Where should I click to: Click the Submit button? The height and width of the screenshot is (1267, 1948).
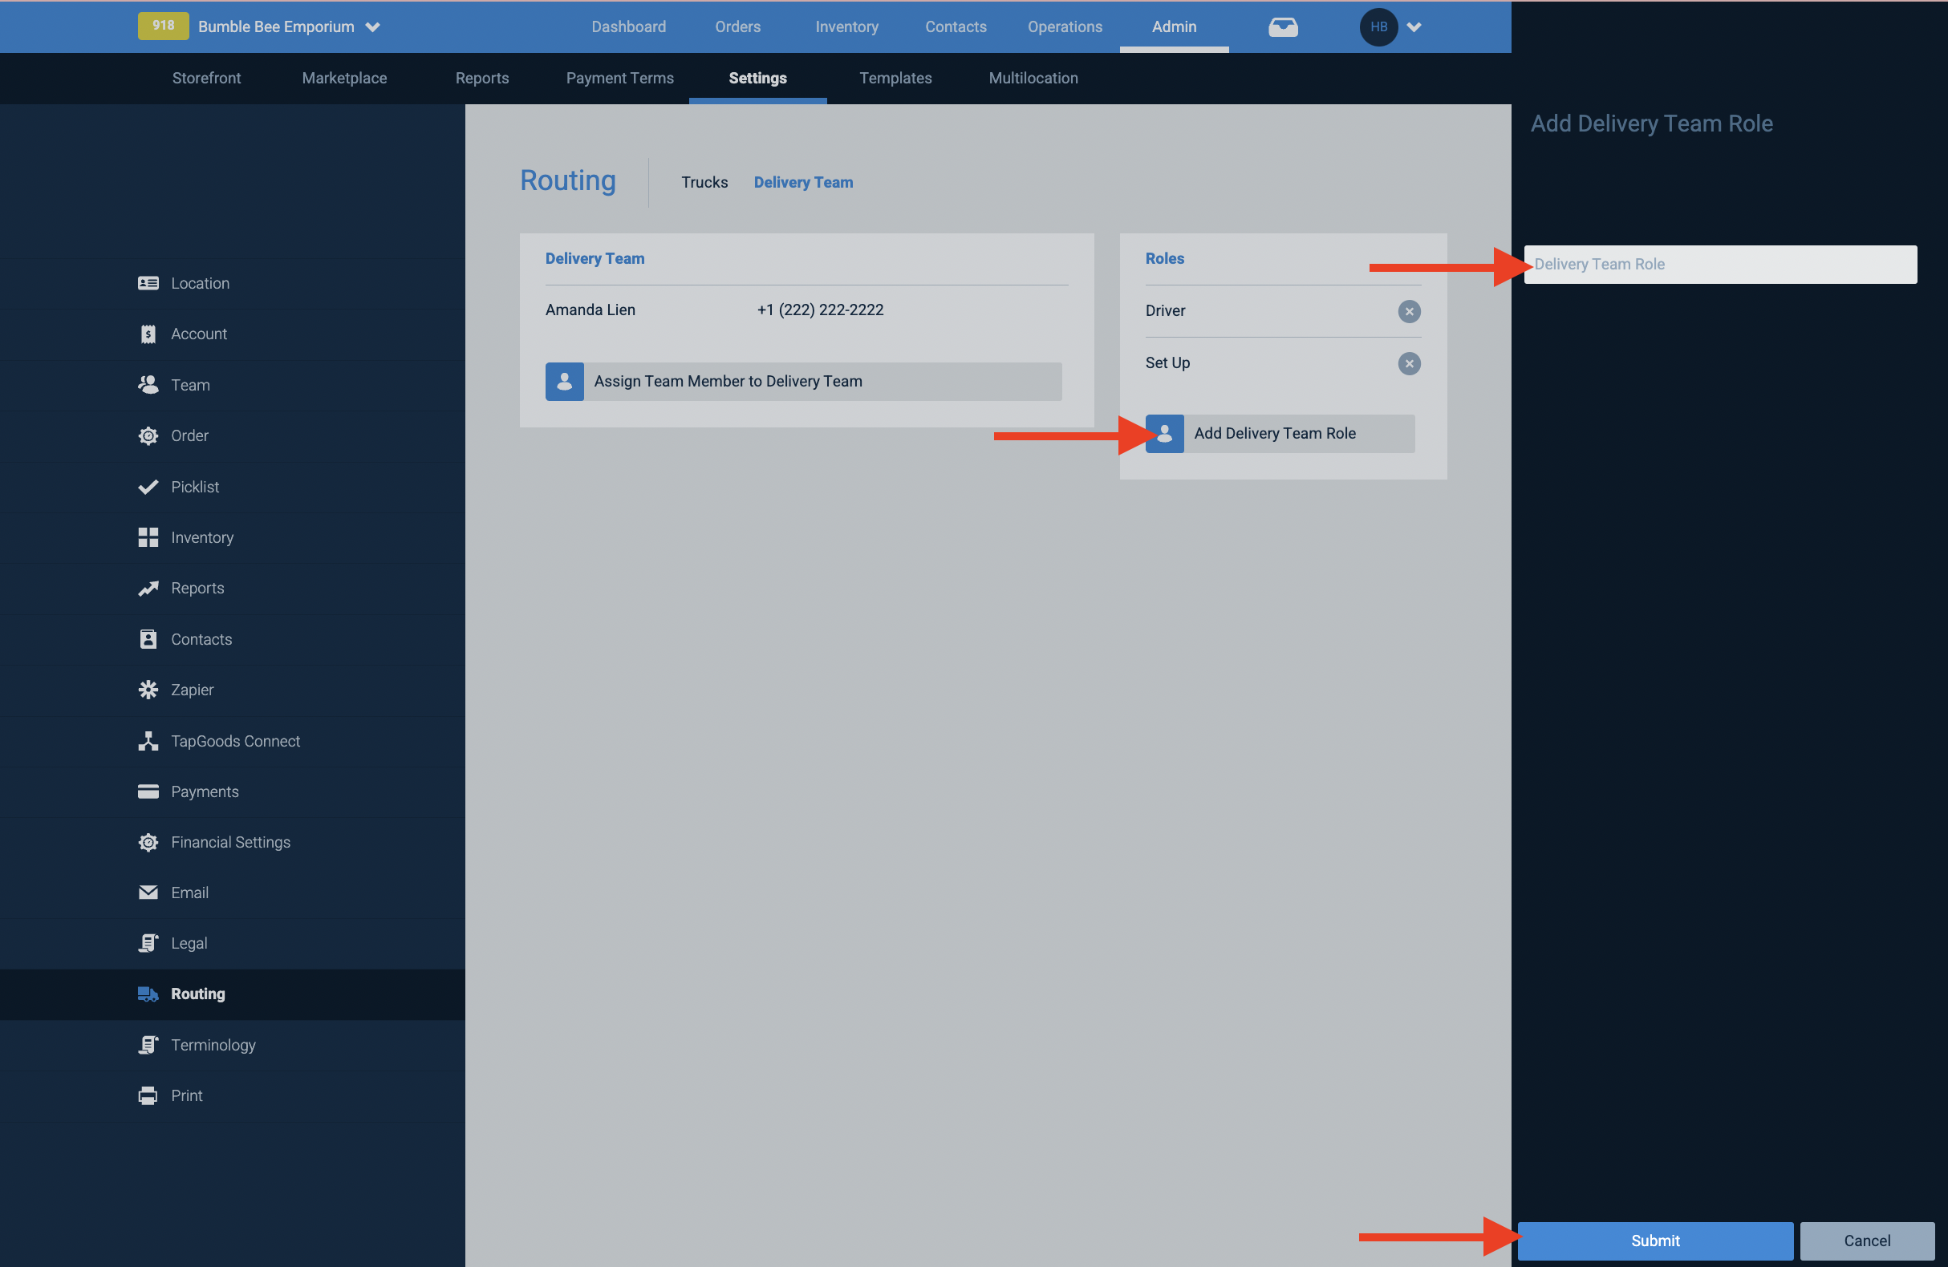1654,1241
